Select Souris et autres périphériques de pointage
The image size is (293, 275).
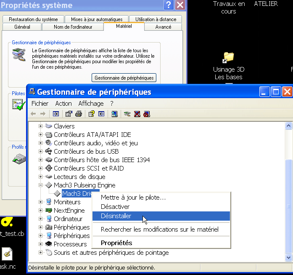(111, 253)
